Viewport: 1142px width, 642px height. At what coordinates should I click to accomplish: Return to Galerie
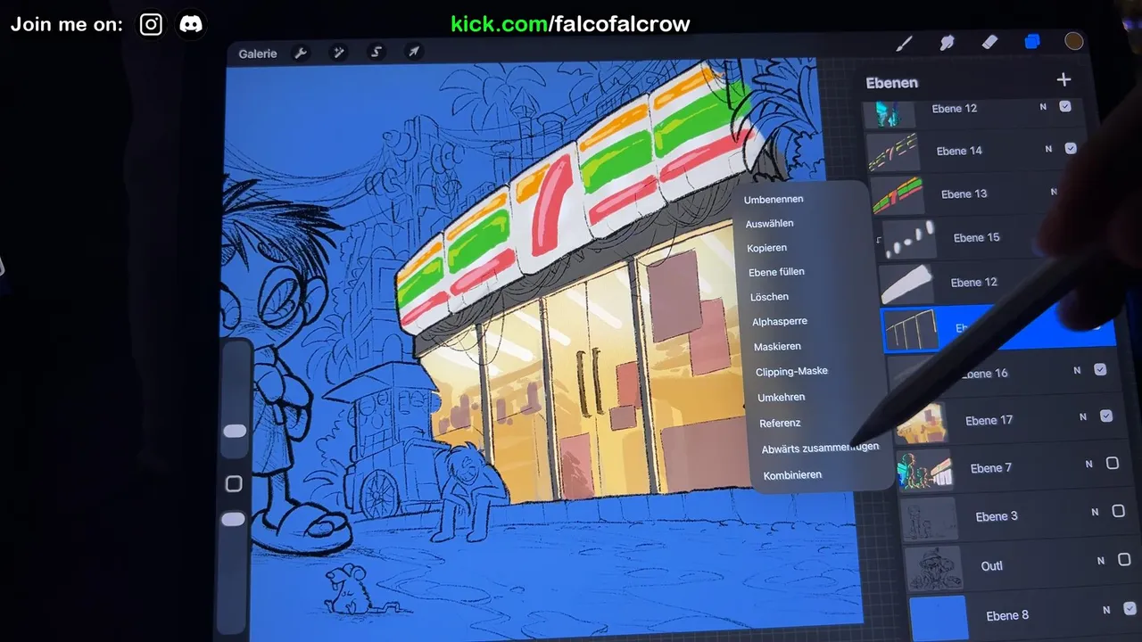pyautogui.click(x=258, y=53)
